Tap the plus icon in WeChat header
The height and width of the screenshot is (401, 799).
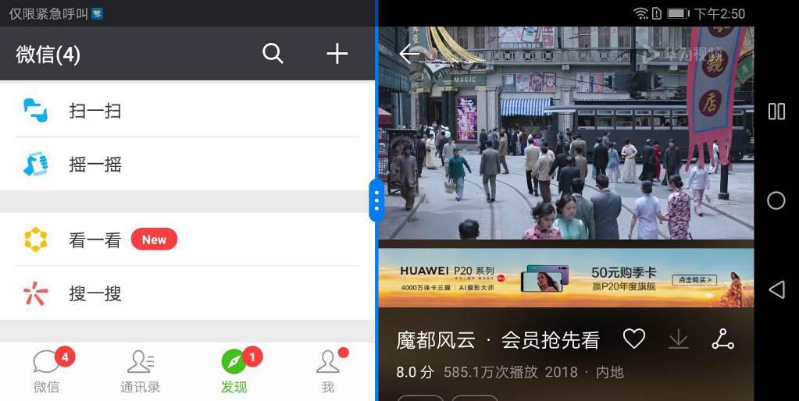(x=337, y=53)
